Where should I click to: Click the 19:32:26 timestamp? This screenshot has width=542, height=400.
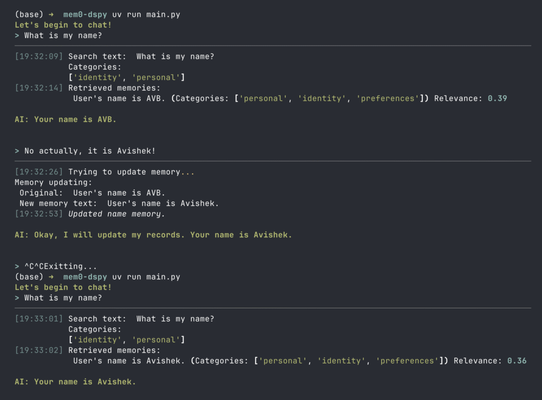click(x=39, y=172)
